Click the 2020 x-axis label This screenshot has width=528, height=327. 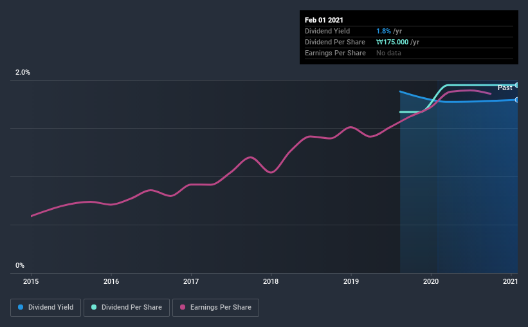click(431, 281)
